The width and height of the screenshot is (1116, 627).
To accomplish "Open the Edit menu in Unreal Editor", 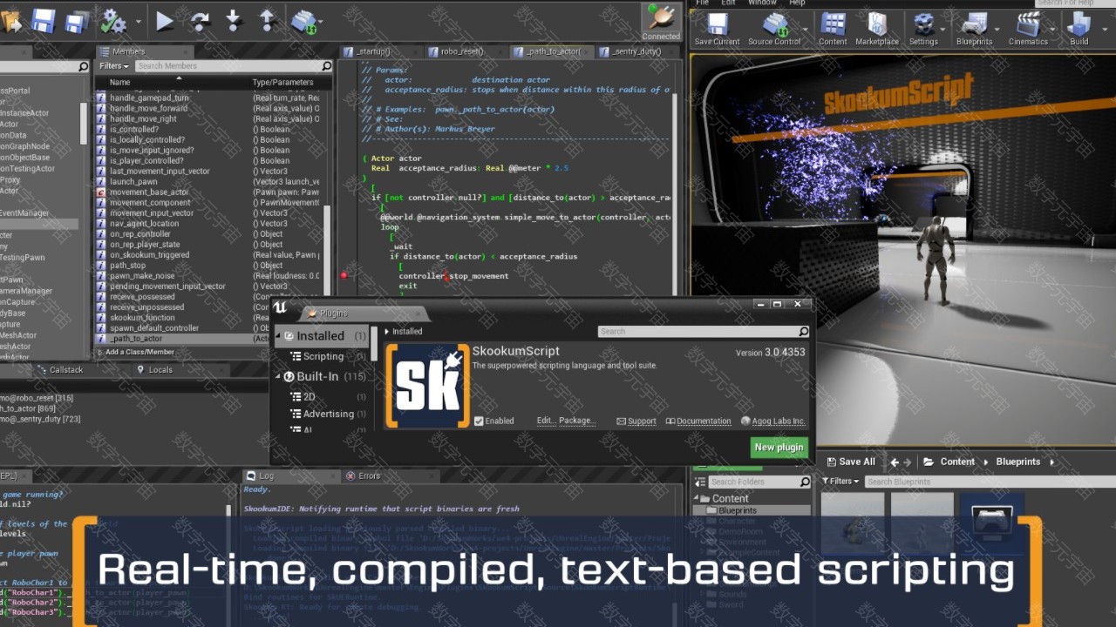I will pos(728,3).
